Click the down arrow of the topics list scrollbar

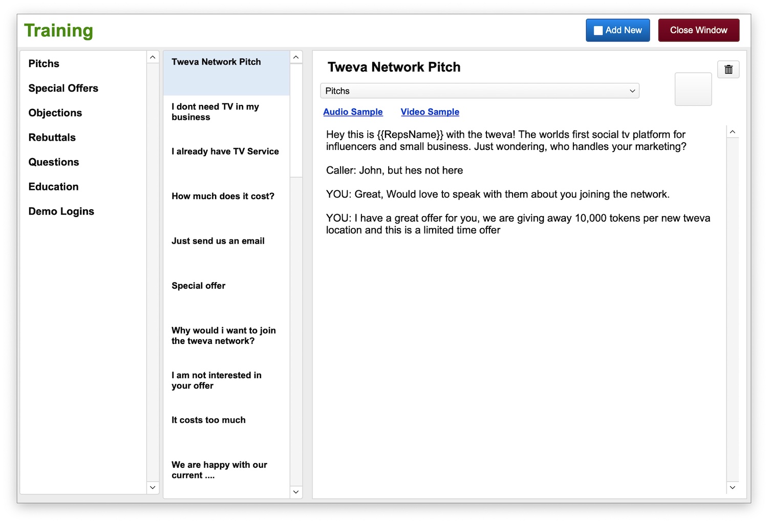coord(296,492)
